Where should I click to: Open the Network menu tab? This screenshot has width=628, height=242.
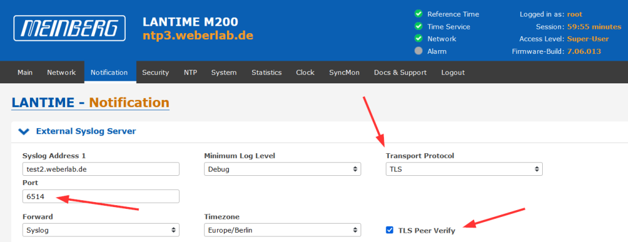click(61, 72)
